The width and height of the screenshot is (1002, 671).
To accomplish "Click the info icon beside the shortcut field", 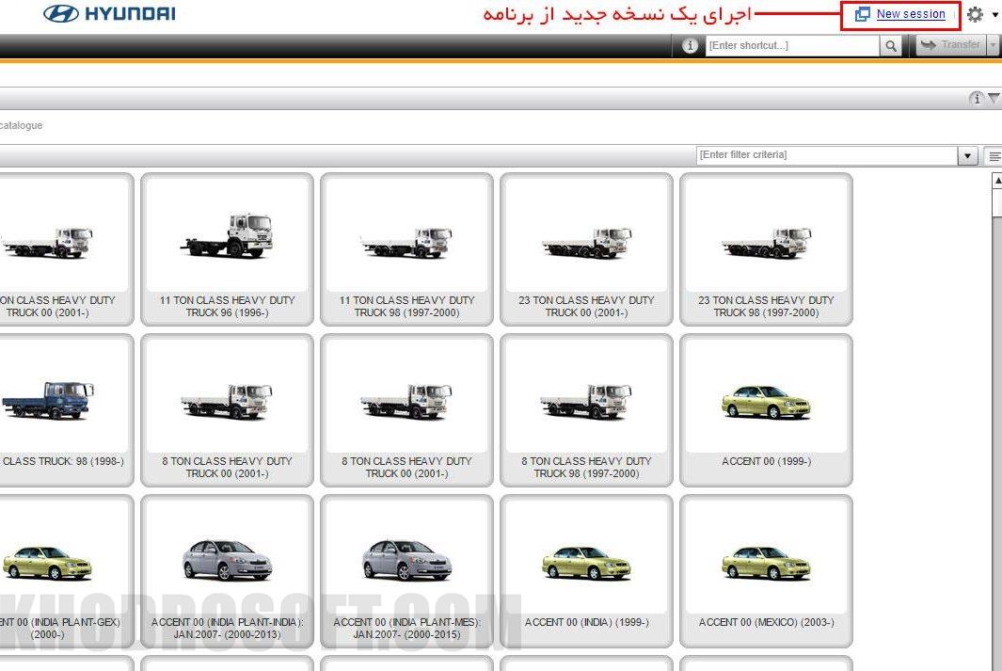I will [x=690, y=45].
